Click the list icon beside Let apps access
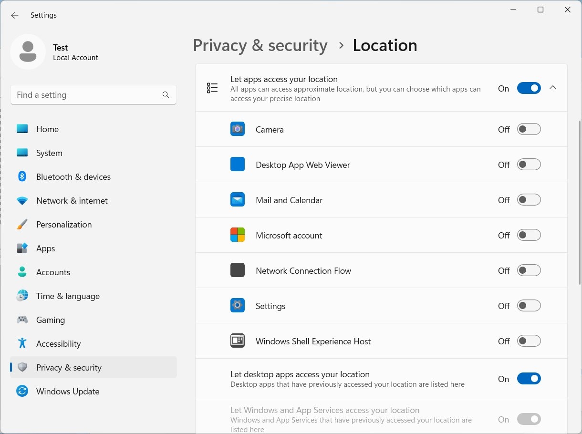Image resolution: width=582 pixels, height=434 pixels. click(212, 88)
